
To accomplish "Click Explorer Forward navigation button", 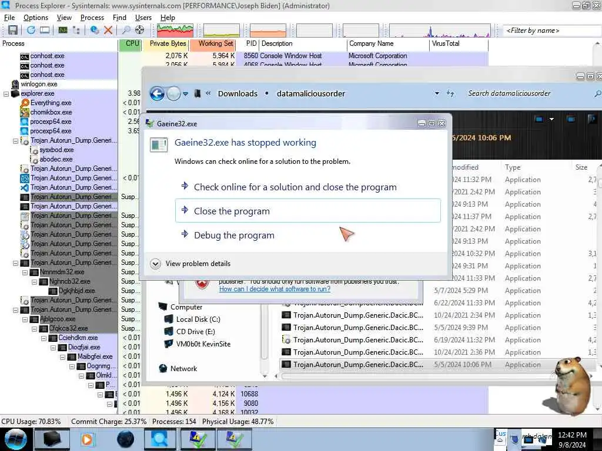I will [173, 93].
